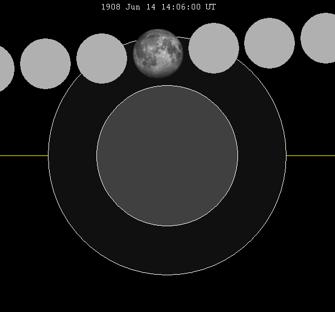Select the cut-off moon disc at far right edge

click(x=319, y=38)
